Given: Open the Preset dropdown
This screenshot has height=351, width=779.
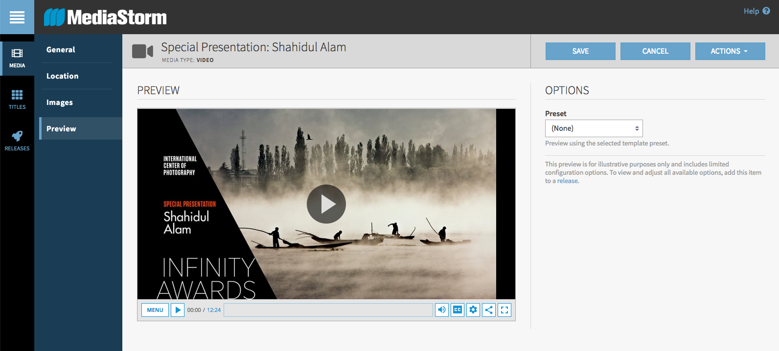Looking at the screenshot, I should coord(594,128).
